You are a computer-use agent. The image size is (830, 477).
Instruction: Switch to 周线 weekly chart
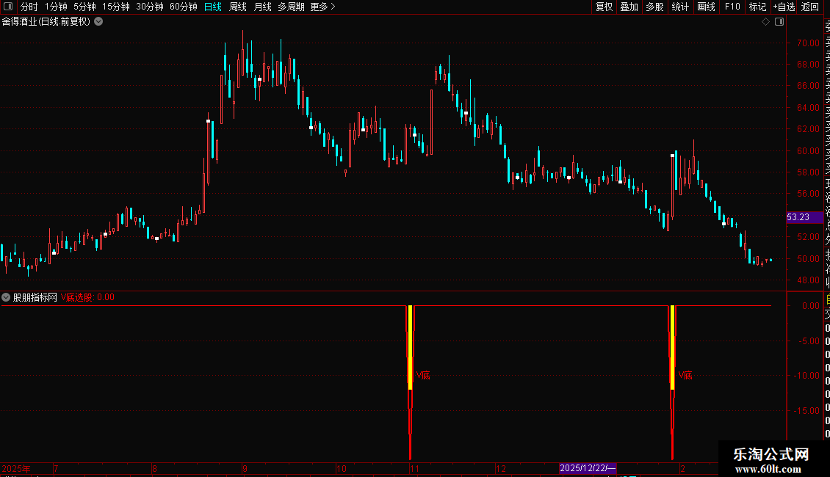238,7
